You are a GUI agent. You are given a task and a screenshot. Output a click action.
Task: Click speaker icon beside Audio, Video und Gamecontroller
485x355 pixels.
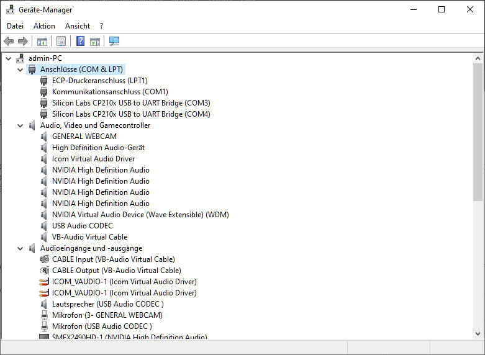coord(32,125)
